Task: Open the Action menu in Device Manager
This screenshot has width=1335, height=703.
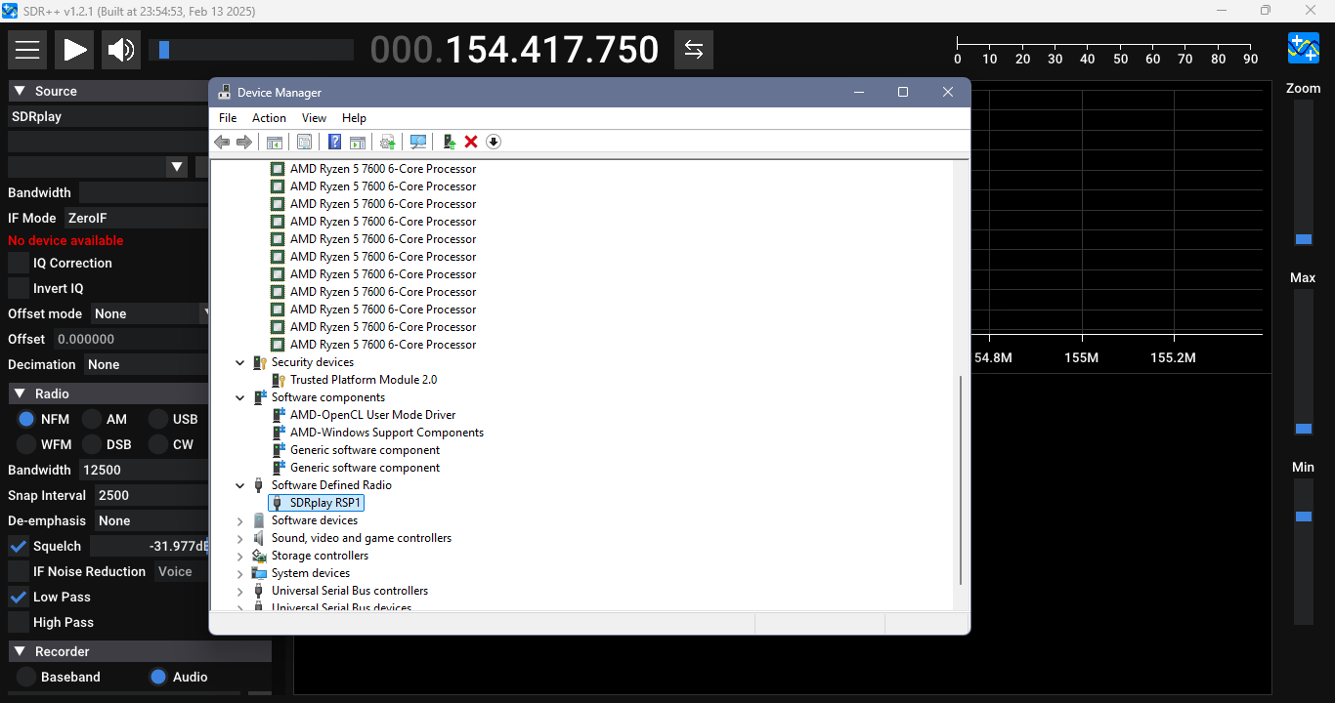Action: click(x=269, y=117)
